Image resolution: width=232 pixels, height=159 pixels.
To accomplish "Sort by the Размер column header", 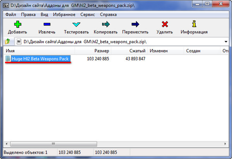I will [x=93, y=51].
